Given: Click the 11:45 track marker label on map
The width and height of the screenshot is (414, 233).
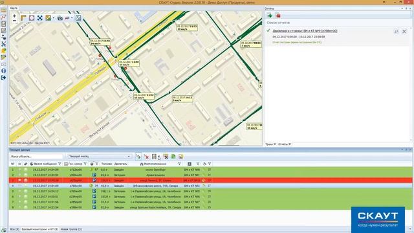Looking at the screenshot, I should point(100,42).
